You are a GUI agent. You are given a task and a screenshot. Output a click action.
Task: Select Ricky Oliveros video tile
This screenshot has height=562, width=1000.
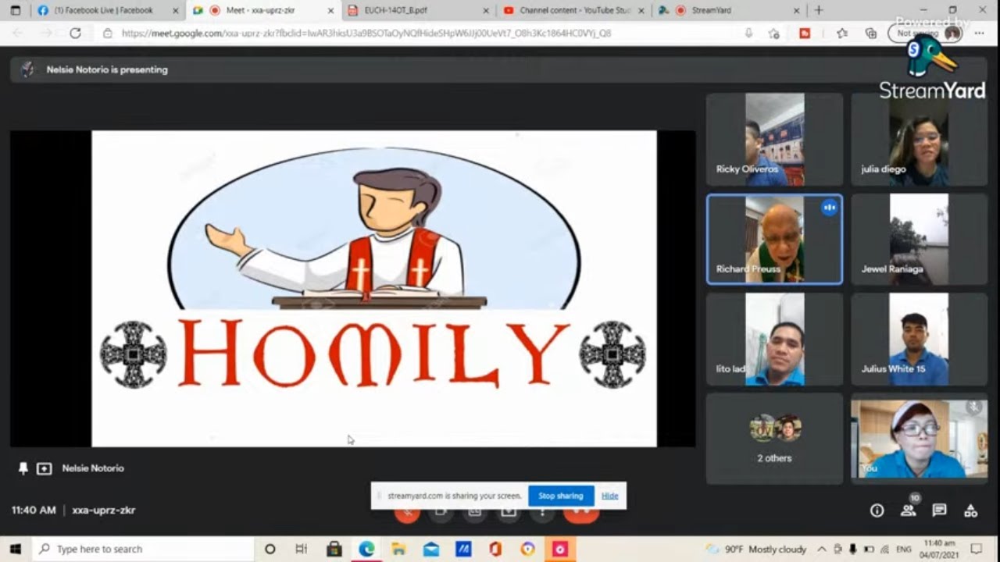click(774, 140)
